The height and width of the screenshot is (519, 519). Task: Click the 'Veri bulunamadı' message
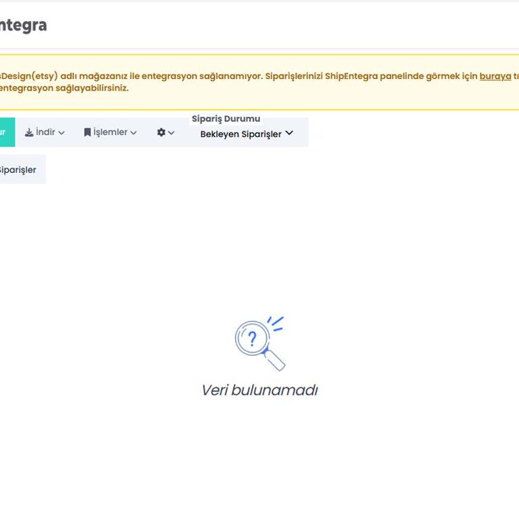259,390
